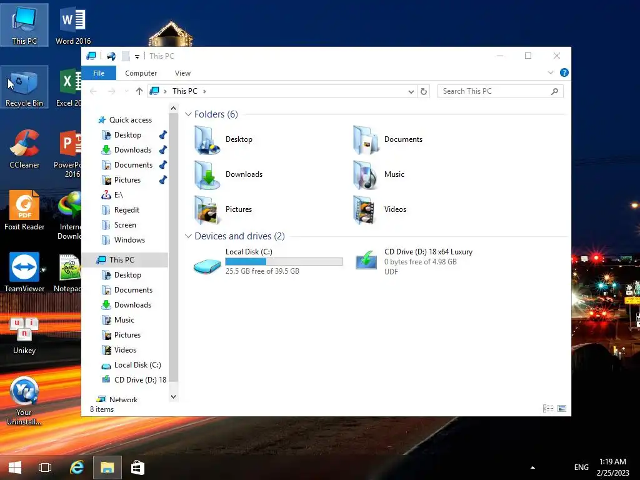Open the Computer ribbon tab

pos(141,73)
